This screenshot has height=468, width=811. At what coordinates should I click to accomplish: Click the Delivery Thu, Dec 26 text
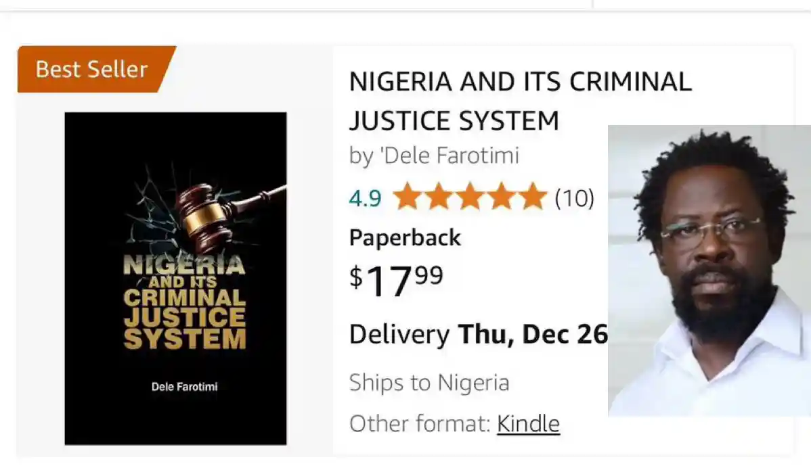(478, 334)
